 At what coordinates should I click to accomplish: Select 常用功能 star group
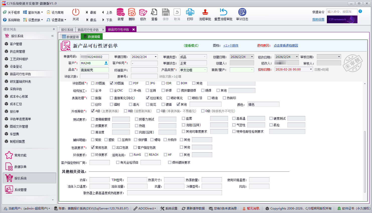pyautogui.click(x=29, y=155)
